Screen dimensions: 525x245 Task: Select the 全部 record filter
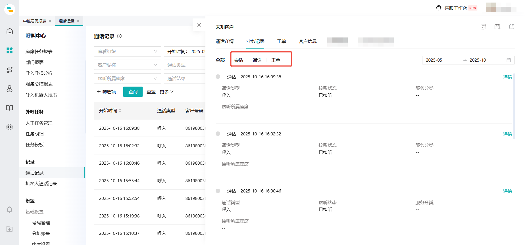coord(220,60)
